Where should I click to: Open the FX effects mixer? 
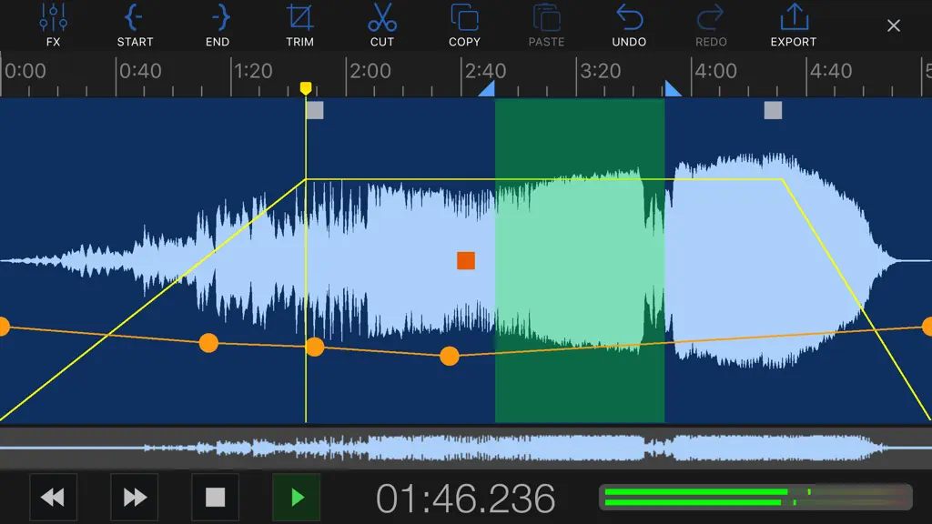coord(53,25)
